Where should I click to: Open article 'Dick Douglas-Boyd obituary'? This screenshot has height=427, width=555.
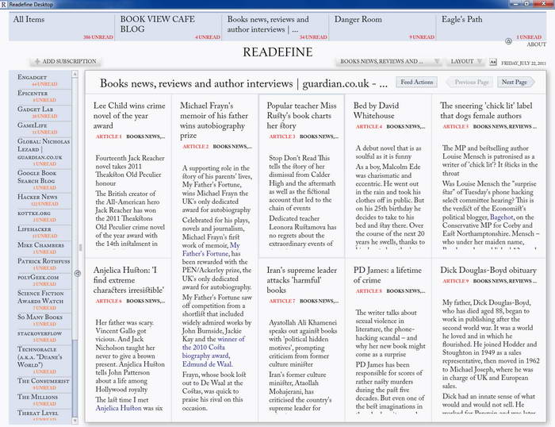click(x=488, y=270)
